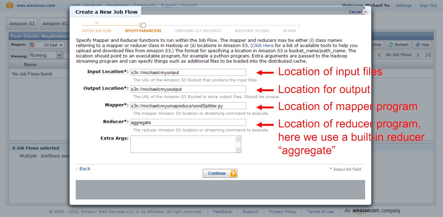This screenshot has height=217, width=443.
Task: Click the 'Input Location*:' label
Action: [108, 71]
